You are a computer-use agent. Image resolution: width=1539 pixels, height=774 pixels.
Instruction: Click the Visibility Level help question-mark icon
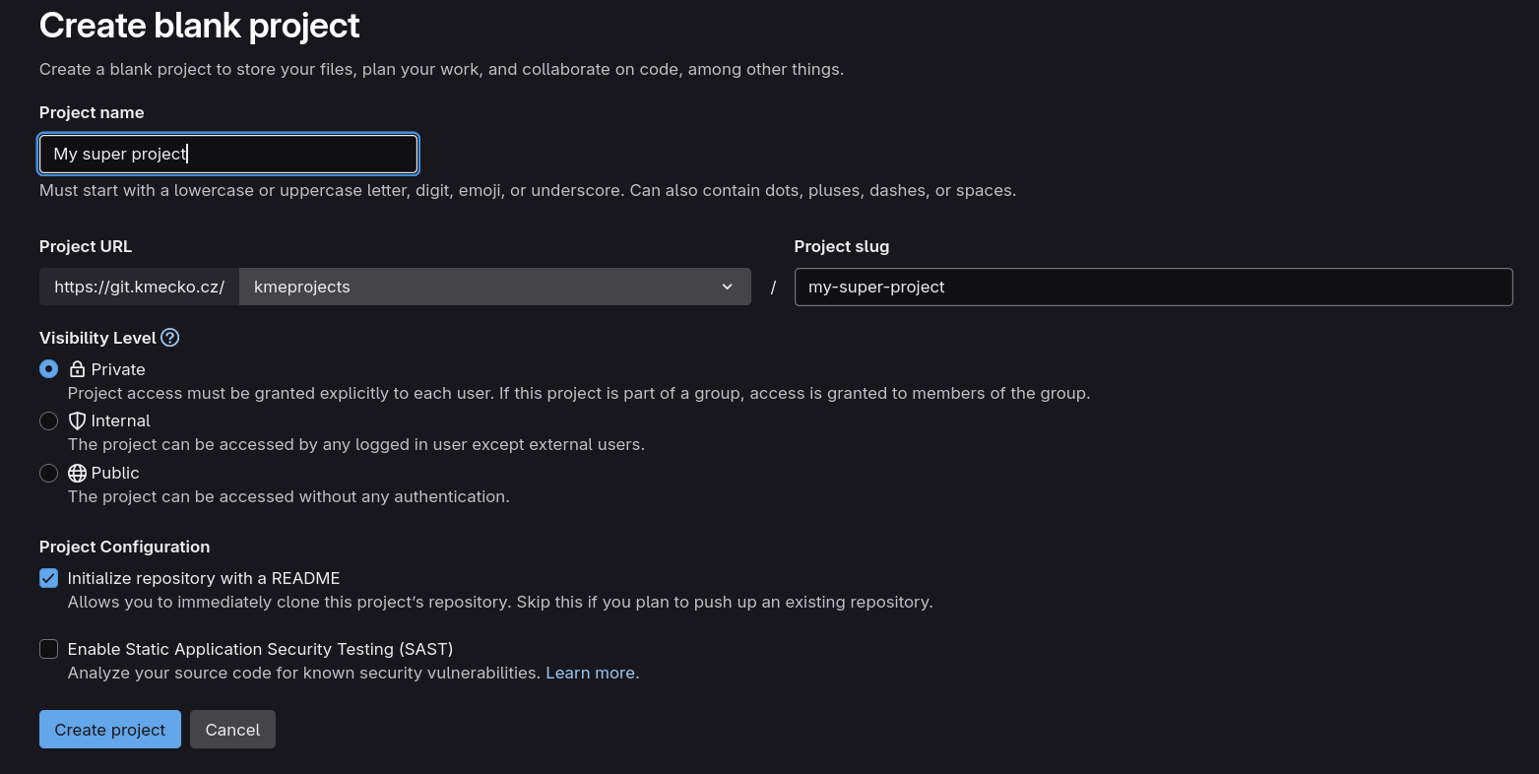(170, 338)
